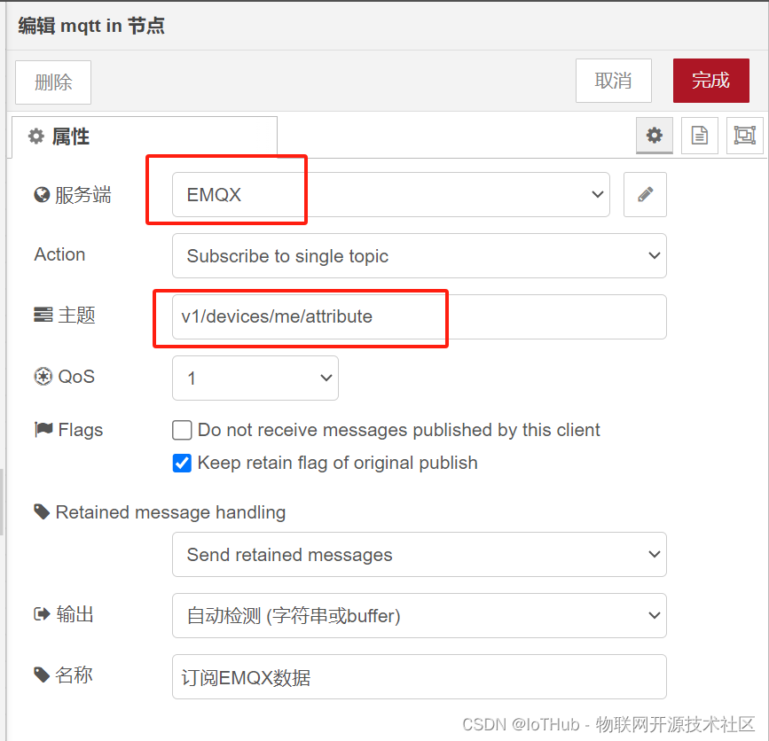Click the globe icon beside 服务端
This screenshot has height=741, width=769.
click(42, 195)
